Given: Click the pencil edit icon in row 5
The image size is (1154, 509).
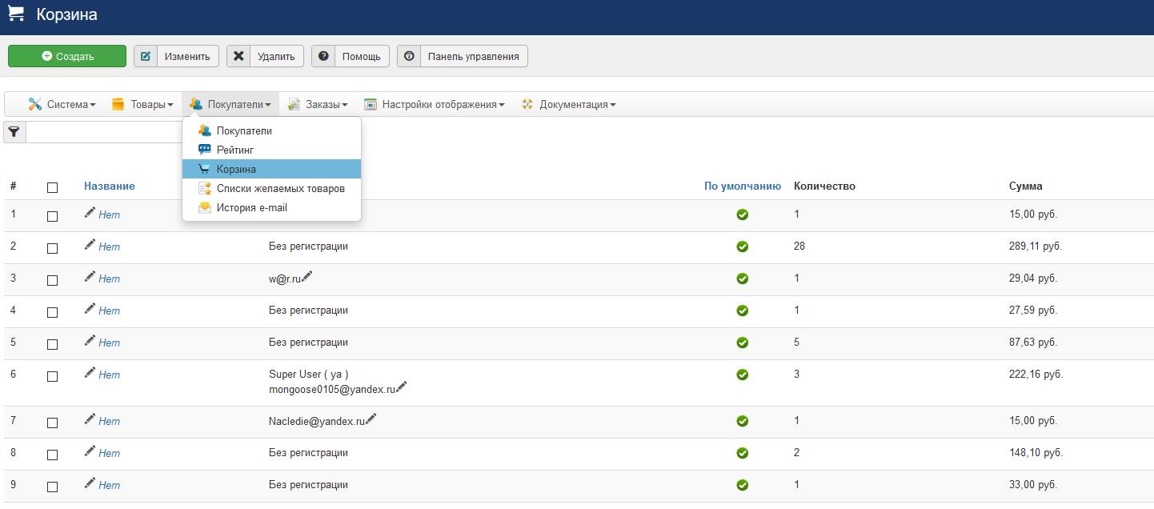Looking at the screenshot, I should (x=90, y=341).
